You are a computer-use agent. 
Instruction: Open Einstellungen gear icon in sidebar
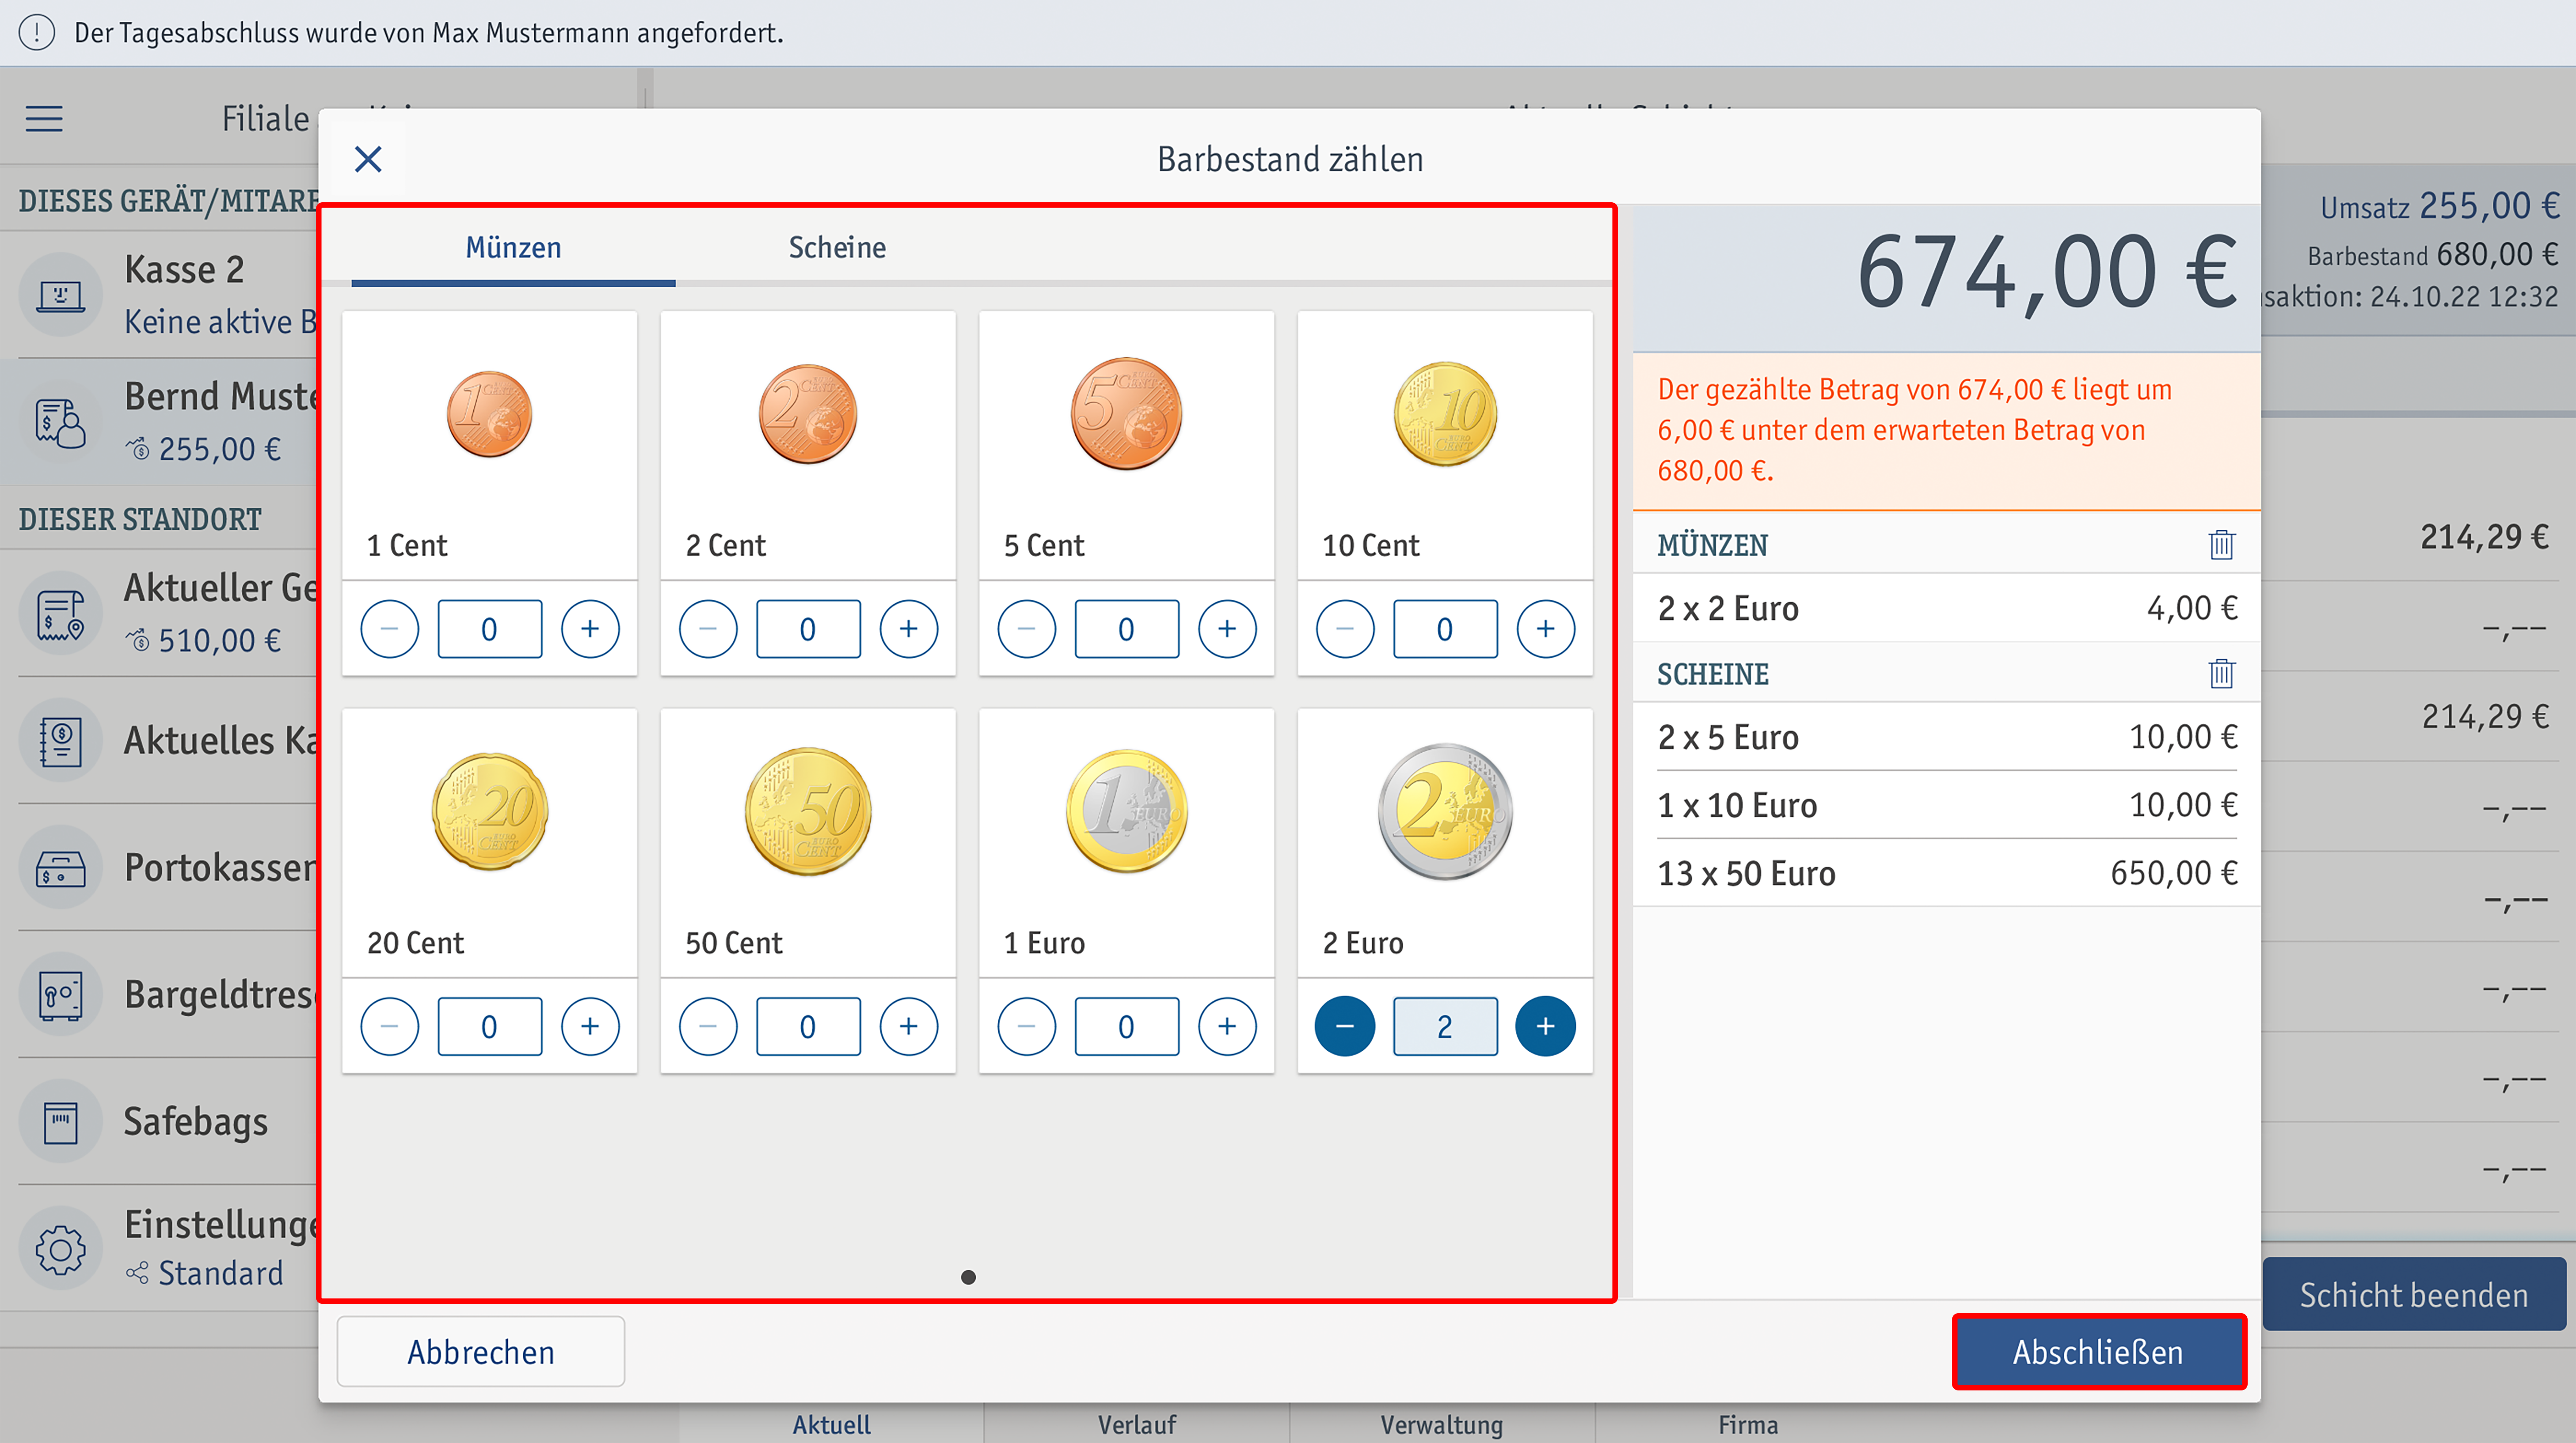pos(61,1249)
